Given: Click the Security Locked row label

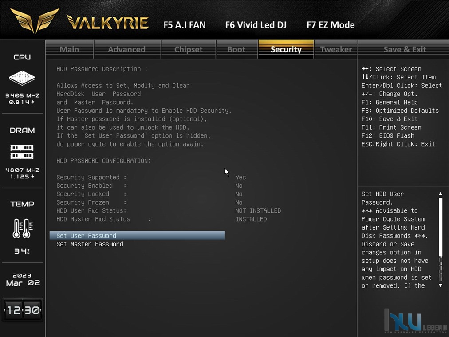Looking at the screenshot, I should click(x=91, y=194).
